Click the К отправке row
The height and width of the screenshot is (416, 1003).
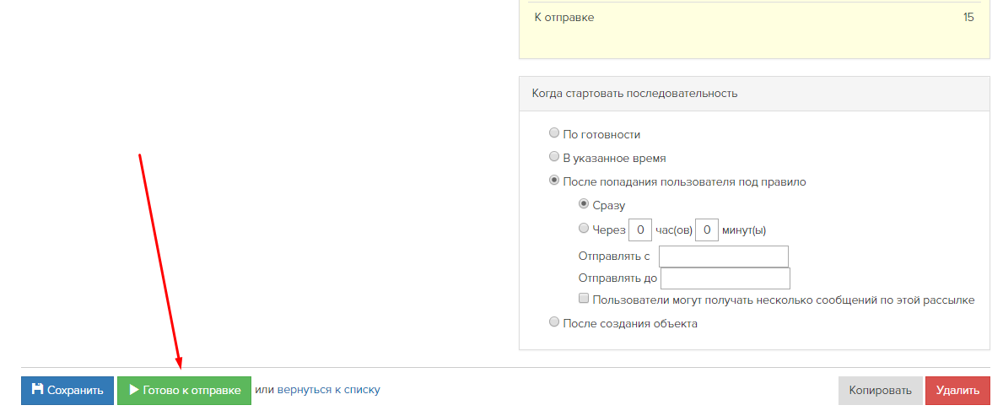coord(754,17)
